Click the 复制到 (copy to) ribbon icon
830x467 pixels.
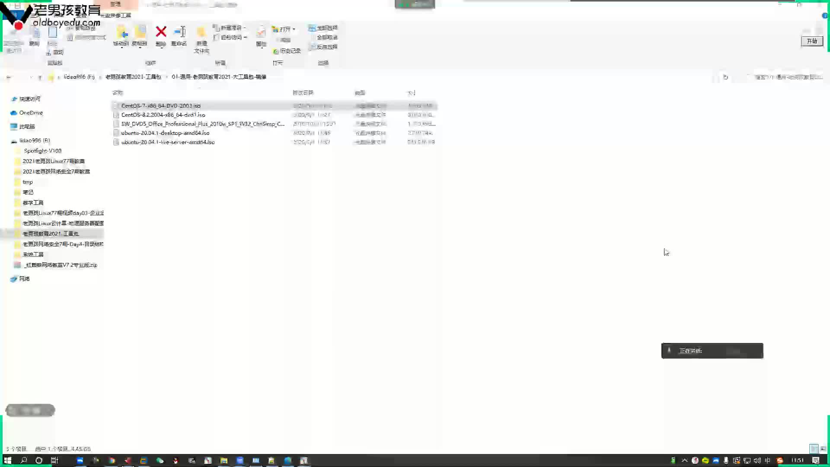tap(139, 36)
